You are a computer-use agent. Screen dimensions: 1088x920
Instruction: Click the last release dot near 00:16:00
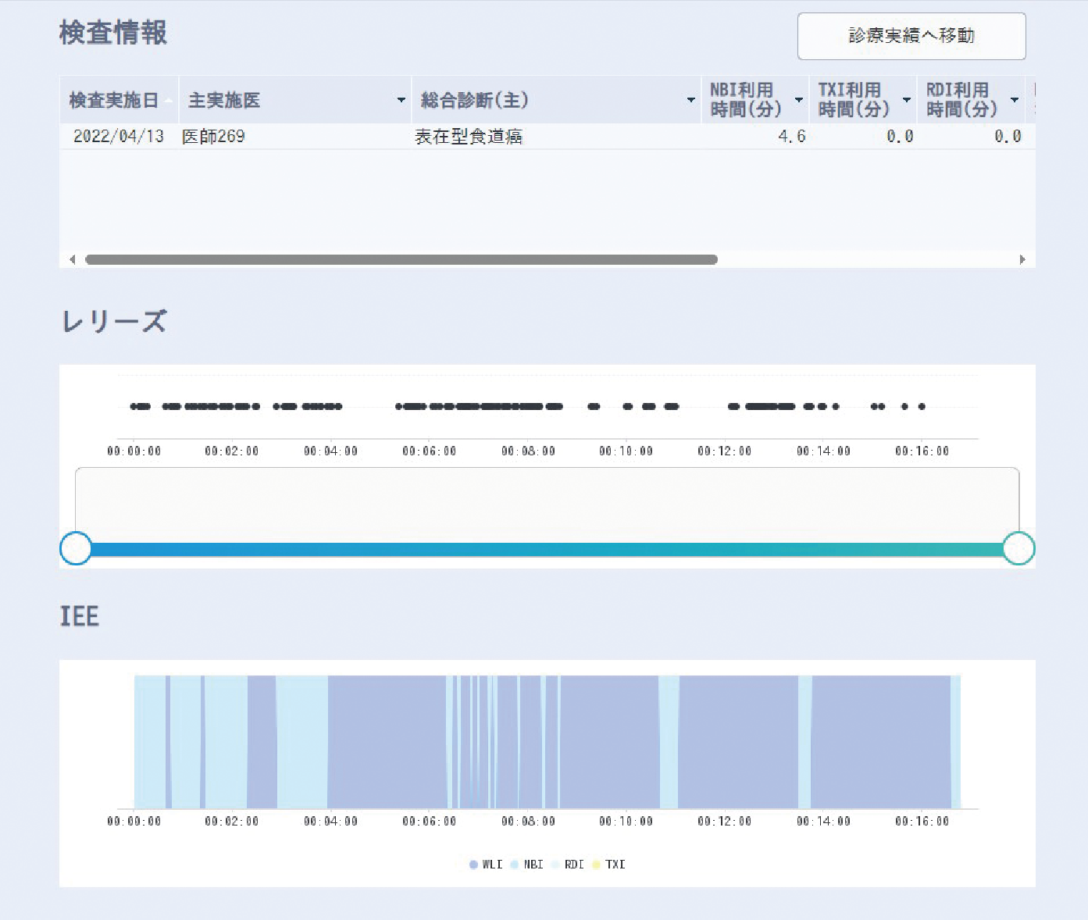coord(922,406)
